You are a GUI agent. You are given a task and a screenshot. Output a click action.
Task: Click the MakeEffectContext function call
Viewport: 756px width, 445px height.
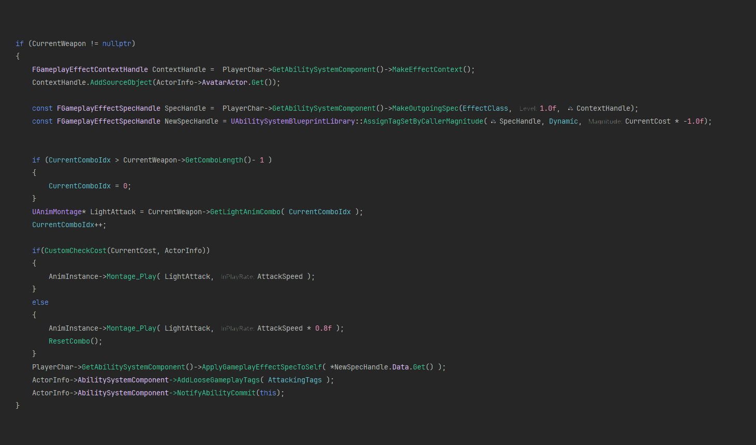click(x=427, y=69)
